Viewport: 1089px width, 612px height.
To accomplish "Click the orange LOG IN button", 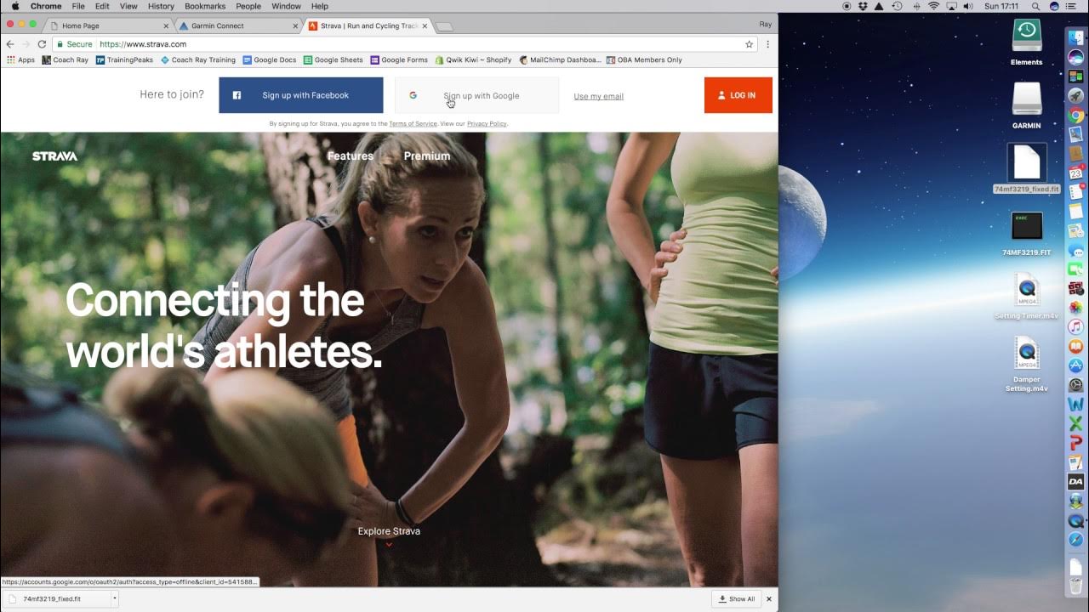I will (x=738, y=95).
